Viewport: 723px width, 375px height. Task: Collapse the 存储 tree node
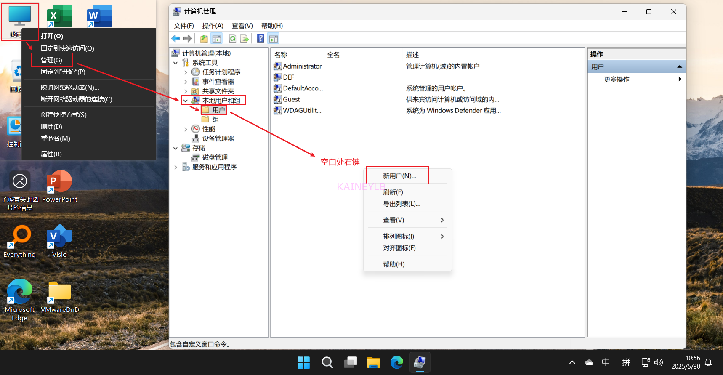[175, 148]
